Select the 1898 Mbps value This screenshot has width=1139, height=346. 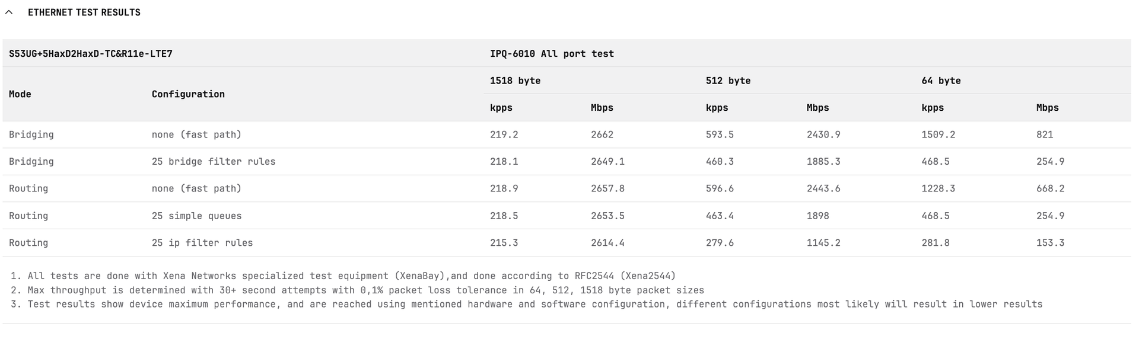point(818,216)
